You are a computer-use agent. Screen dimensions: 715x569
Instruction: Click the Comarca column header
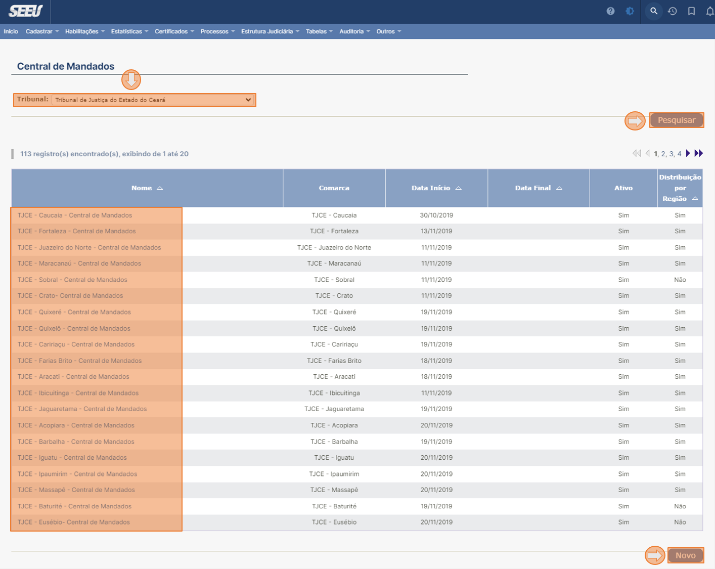coord(334,188)
